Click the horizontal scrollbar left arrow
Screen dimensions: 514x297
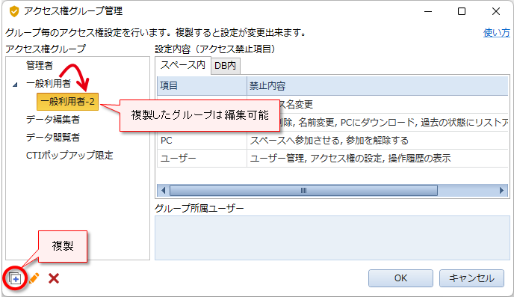tap(164, 190)
